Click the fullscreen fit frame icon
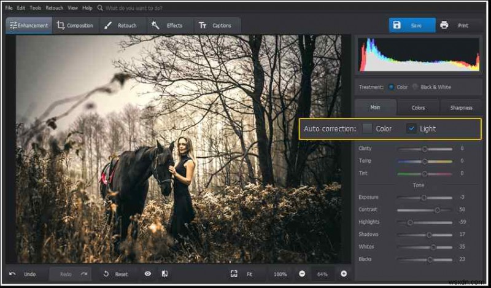Image resolution: width=491 pixels, height=288 pixels. coord(234,274)
